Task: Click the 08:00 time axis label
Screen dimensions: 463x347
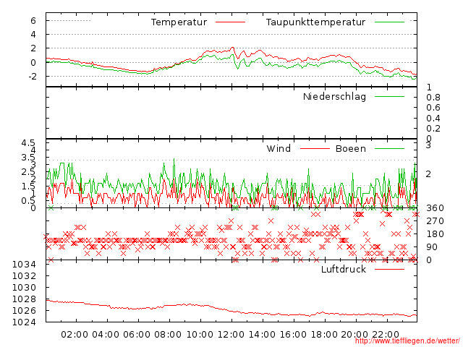Action: (168, 335)
